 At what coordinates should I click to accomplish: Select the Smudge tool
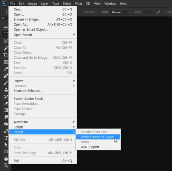click(6, 117)
